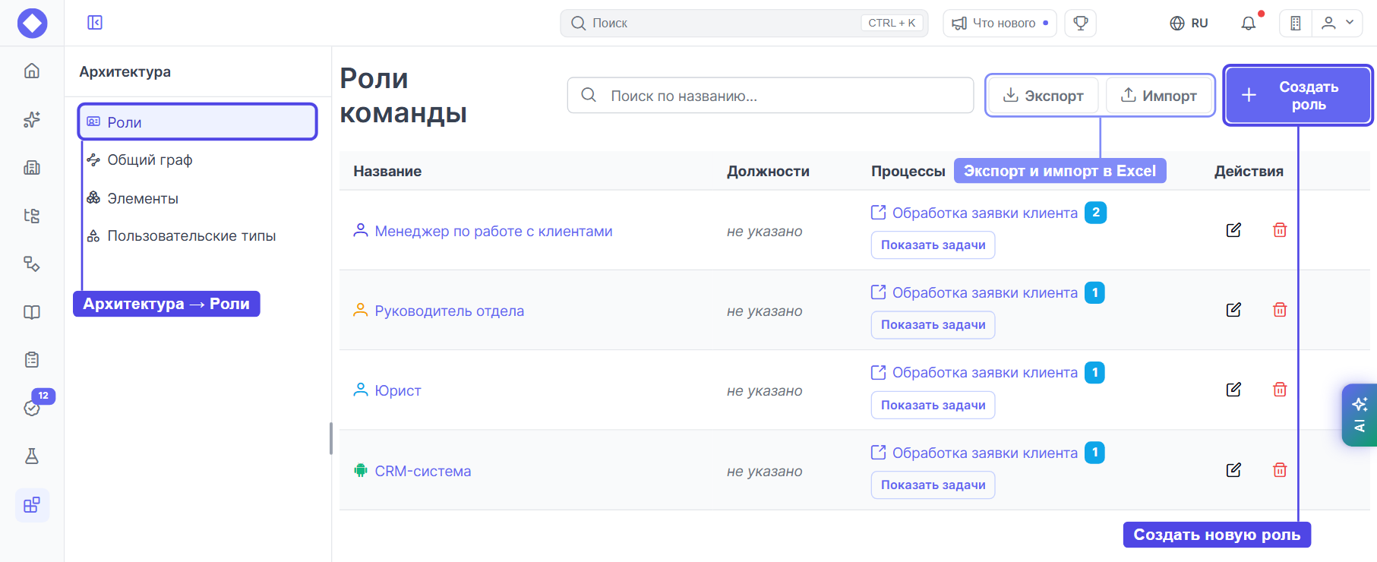This screenshot has height=562, width=1377.
Task: Show tasks for Менеджер по работе с клиентами
Action: click(933, 245)
